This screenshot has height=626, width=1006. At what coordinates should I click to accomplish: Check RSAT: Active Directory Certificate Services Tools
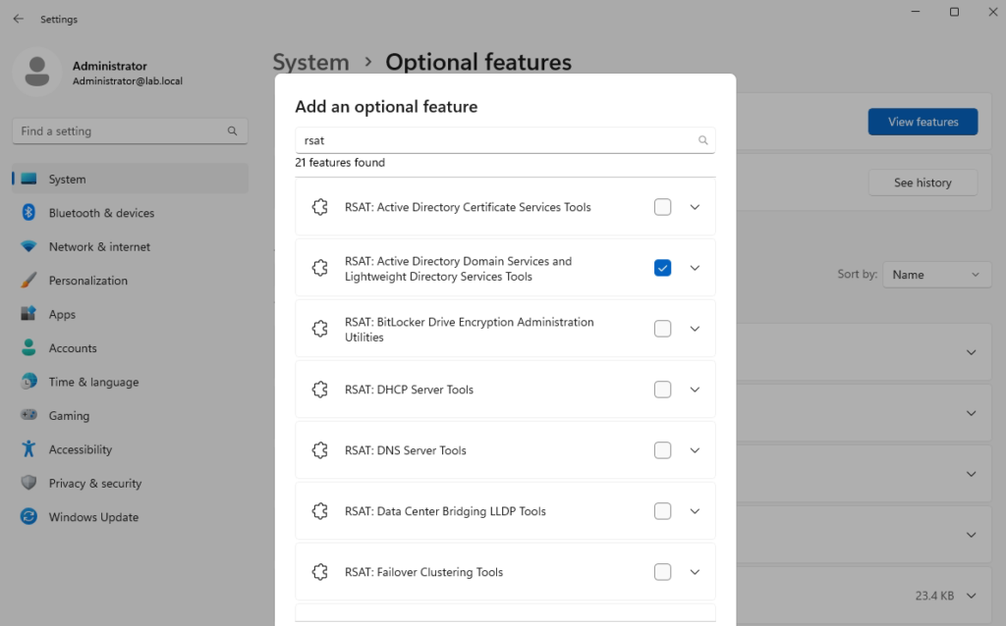tap(663, 207)
